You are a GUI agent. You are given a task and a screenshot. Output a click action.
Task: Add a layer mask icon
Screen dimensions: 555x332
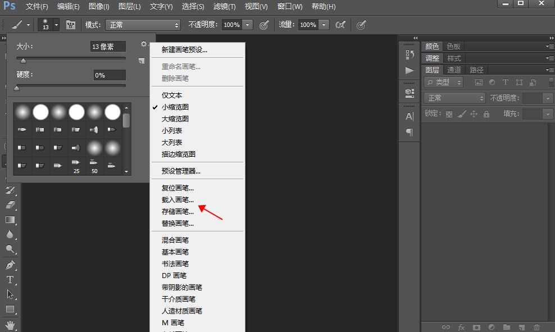476,327
